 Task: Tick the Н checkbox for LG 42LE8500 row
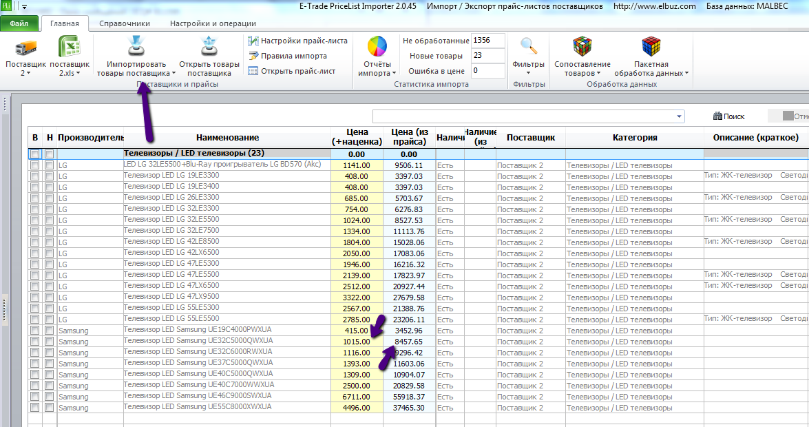49,242
